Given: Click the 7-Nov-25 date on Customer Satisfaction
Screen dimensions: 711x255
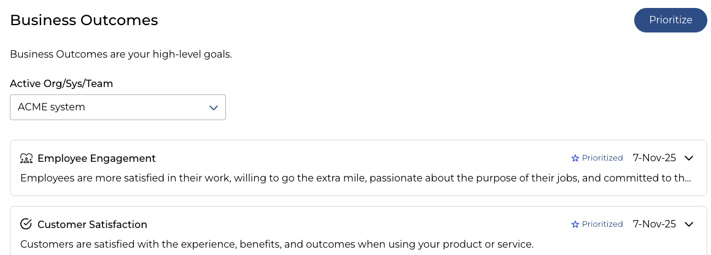Looking at the screenshot, I should point(654,224).
